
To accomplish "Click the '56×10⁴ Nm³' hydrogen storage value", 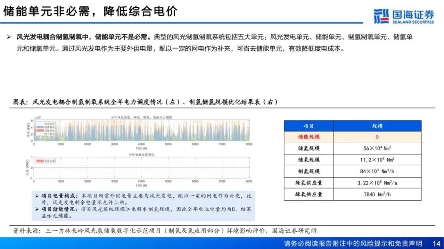I will click(377, 148).
